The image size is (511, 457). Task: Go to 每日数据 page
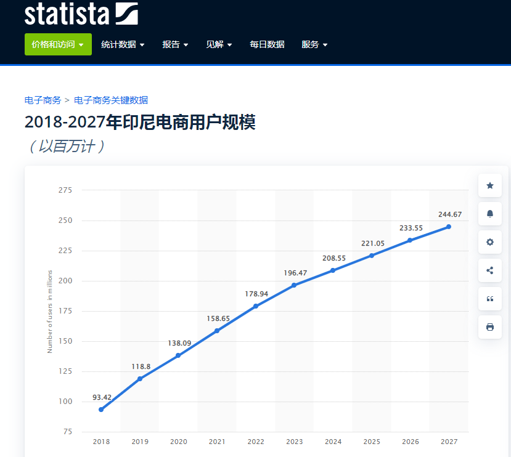(267, 44)
